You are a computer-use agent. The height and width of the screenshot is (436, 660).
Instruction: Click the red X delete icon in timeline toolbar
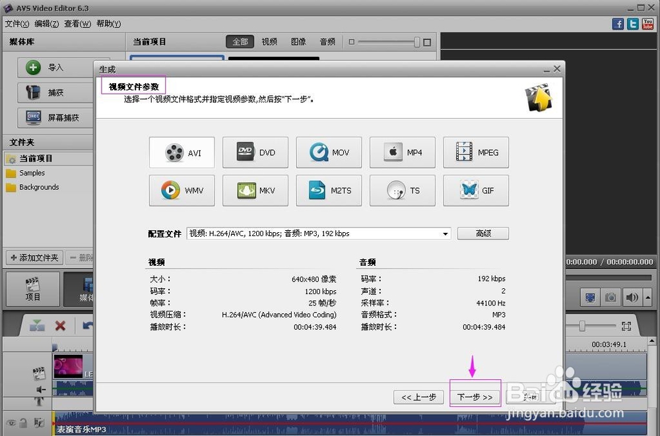(60, 325)
